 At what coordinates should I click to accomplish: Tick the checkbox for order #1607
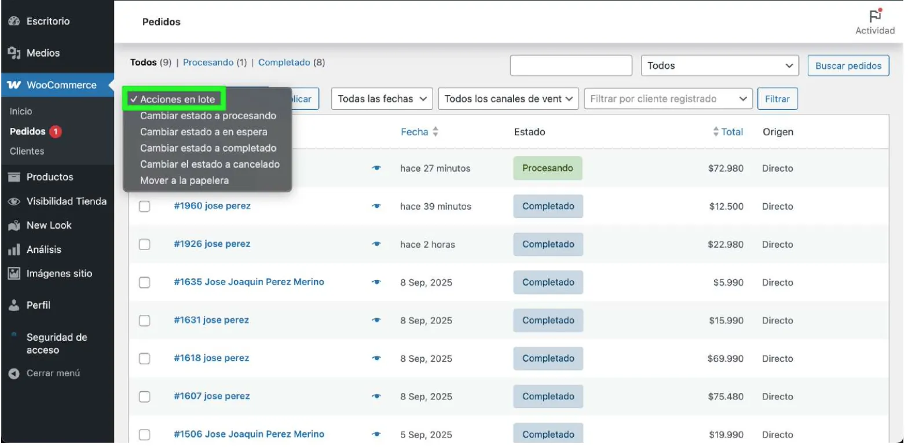point(144,396)
